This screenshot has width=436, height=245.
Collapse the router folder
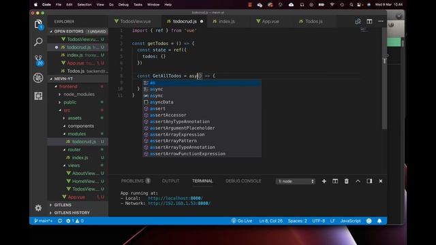(78, 150)
